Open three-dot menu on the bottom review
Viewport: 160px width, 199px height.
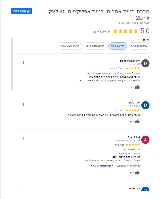point(23,190)
